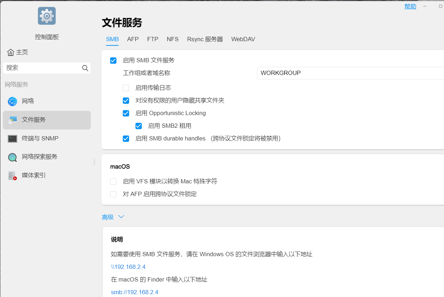Click the Control Panel gear icon

pyautogui.click(x=47, y=16)
